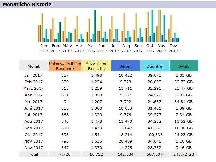The width and height of the screenshot is (216, 162).
Task: Click the green Bytes column header
Action: tap(183, 66)
